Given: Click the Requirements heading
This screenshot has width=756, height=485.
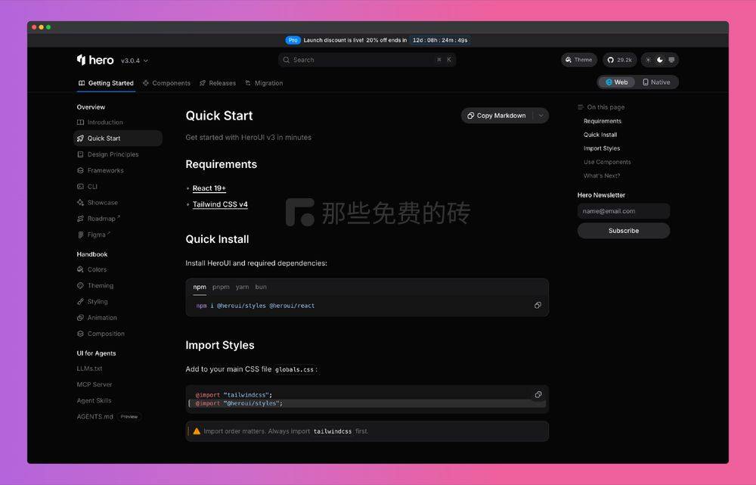Looking at the screenshot, I should pos(222,164).
